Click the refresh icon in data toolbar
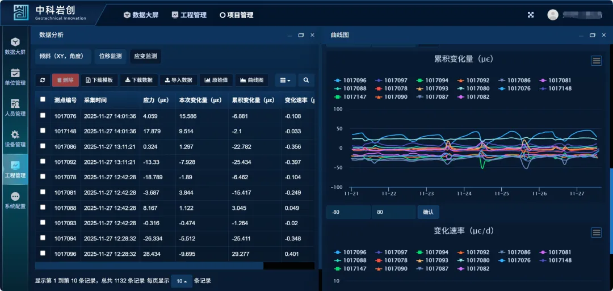This screenshot has height=291, width=613. coord(43,81)
